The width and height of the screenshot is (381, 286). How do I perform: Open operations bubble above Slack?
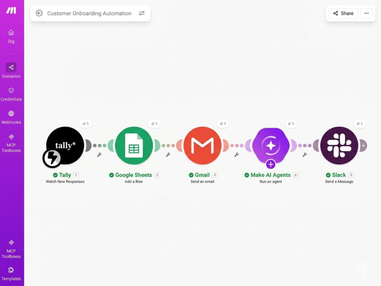coord(360,124)
